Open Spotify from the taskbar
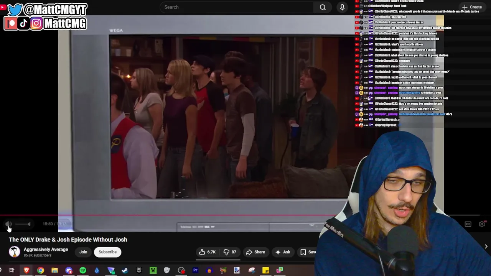 pyautogui.click(x=83, y=270)
